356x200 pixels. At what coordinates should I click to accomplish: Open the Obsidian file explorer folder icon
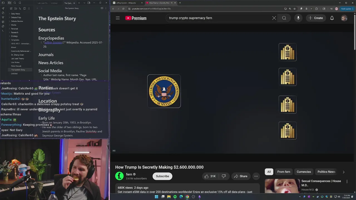pyautogui.click(x=9, y=3)
